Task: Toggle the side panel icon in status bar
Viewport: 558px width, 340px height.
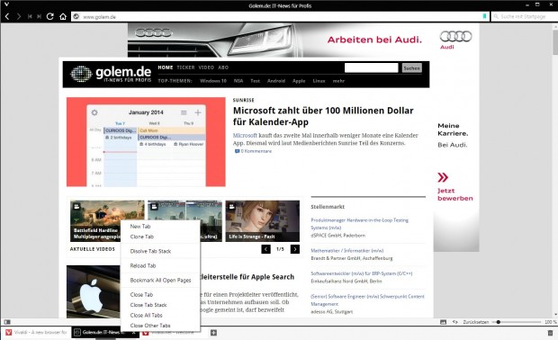Action: (7, 322)
